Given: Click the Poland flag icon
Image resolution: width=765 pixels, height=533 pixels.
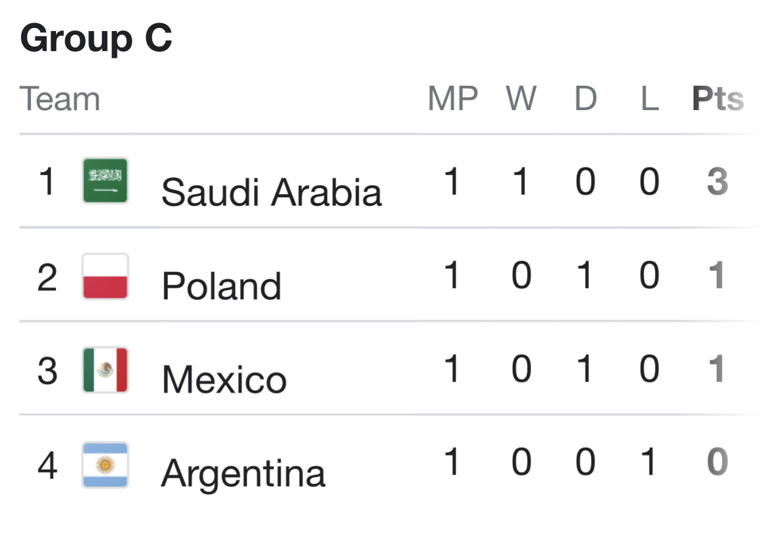Looking at the screenshot, I should 105,276.
